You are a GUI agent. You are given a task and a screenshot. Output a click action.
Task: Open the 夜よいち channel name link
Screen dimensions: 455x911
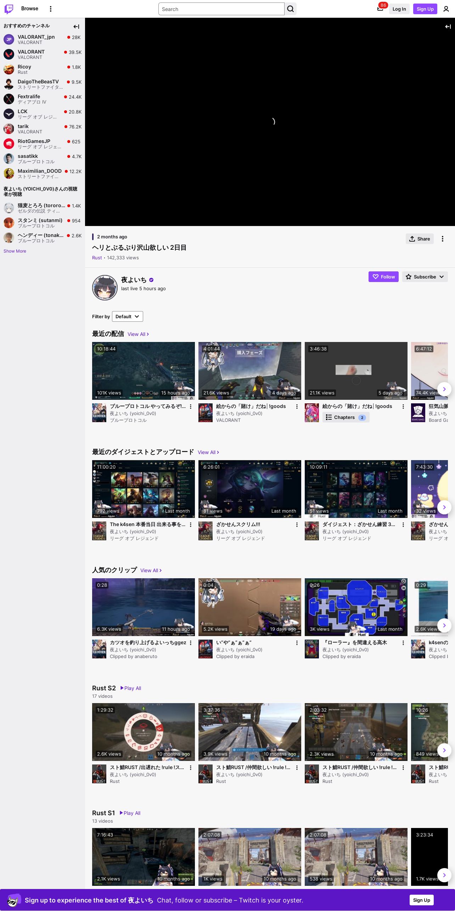(134, 280)
